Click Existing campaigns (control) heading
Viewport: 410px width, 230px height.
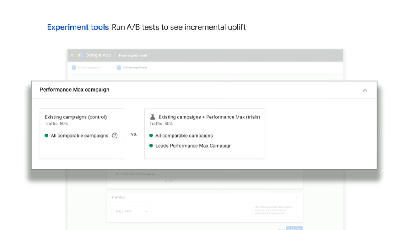pos(76,117)
